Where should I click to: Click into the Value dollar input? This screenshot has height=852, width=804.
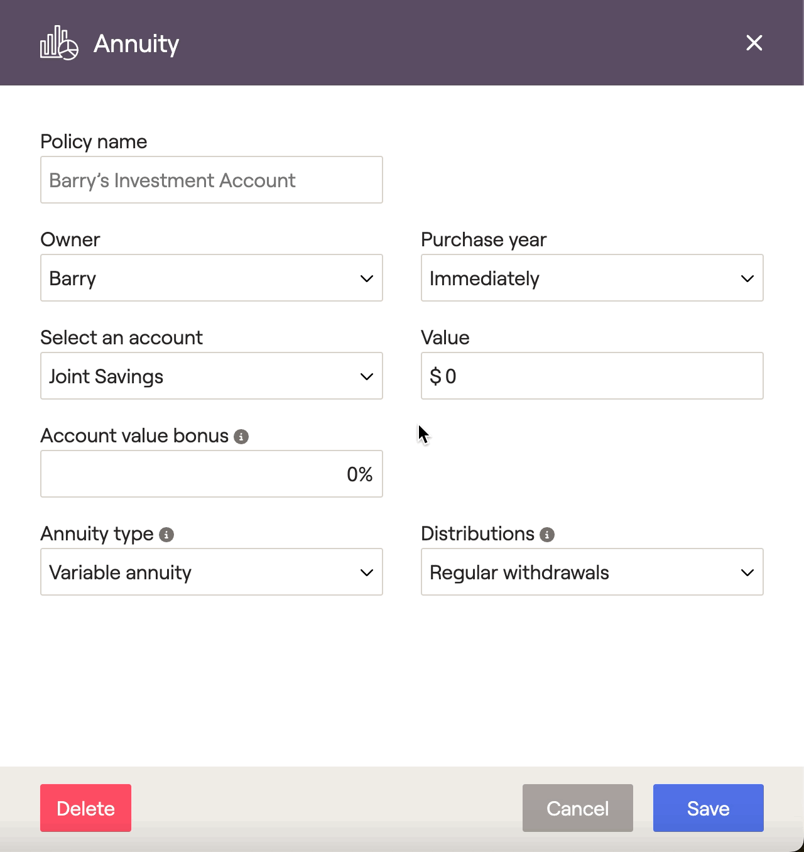[592, 376]
